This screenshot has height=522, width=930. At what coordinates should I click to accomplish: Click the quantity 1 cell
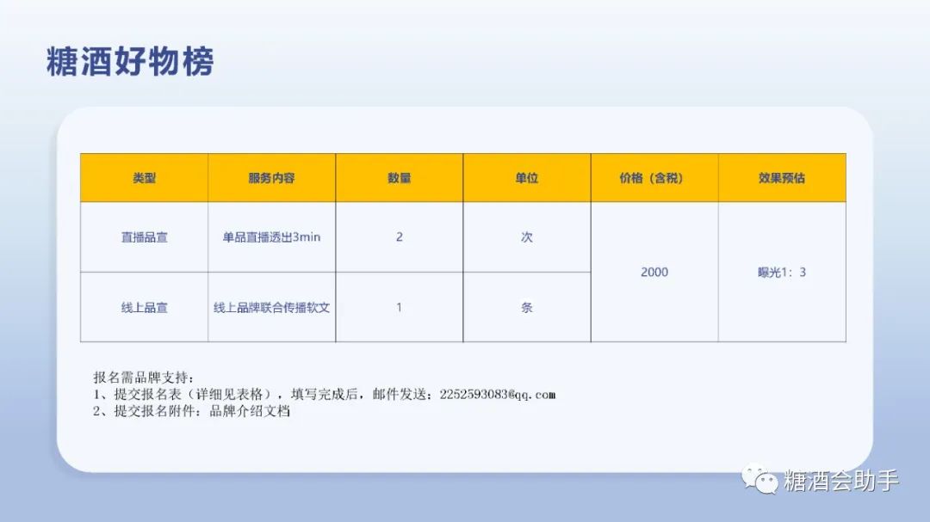pyautogui.click(x=400, y=308)
